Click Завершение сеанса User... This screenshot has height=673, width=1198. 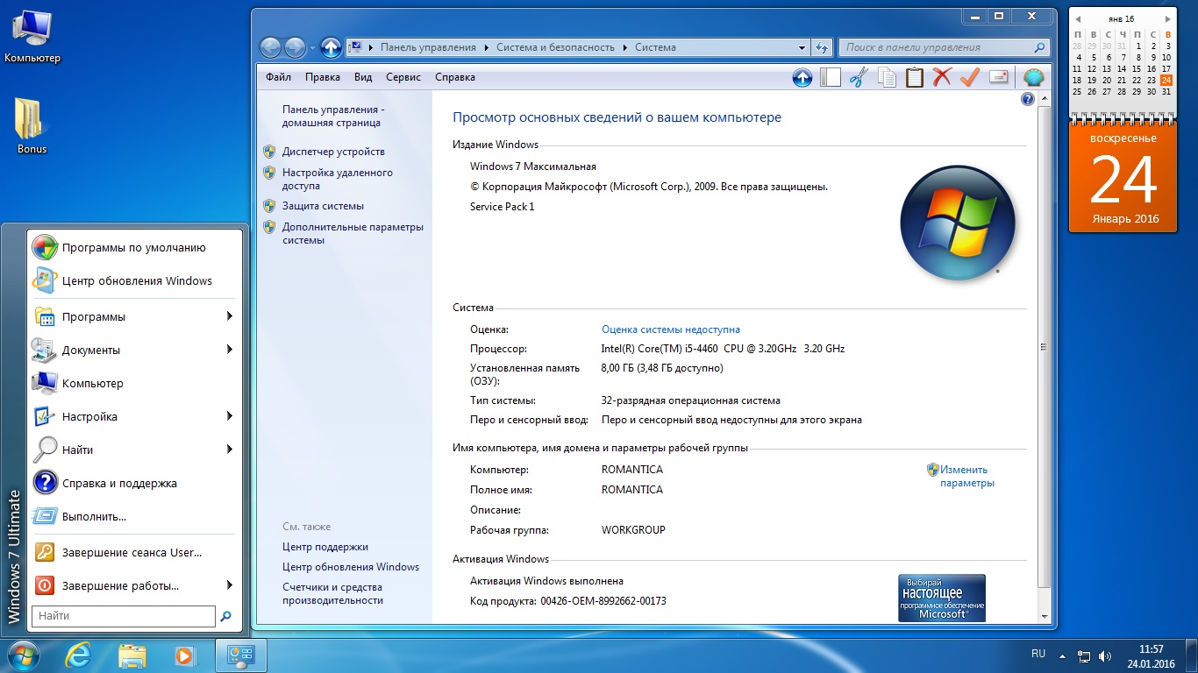click(134, 552)
